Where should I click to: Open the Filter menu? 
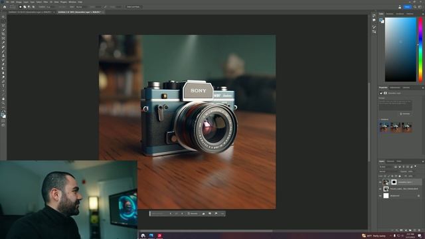[x=46, y=2]
